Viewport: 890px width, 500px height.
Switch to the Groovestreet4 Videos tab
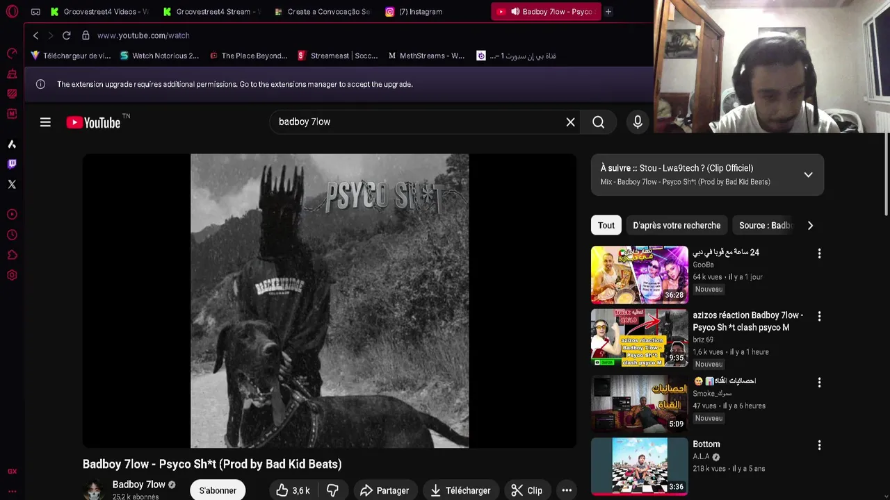point(99,11)
